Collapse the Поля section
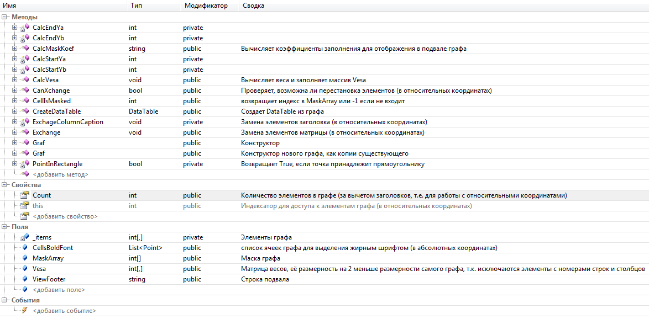This screenshot has width=649, height=319. tap(4, 227)
